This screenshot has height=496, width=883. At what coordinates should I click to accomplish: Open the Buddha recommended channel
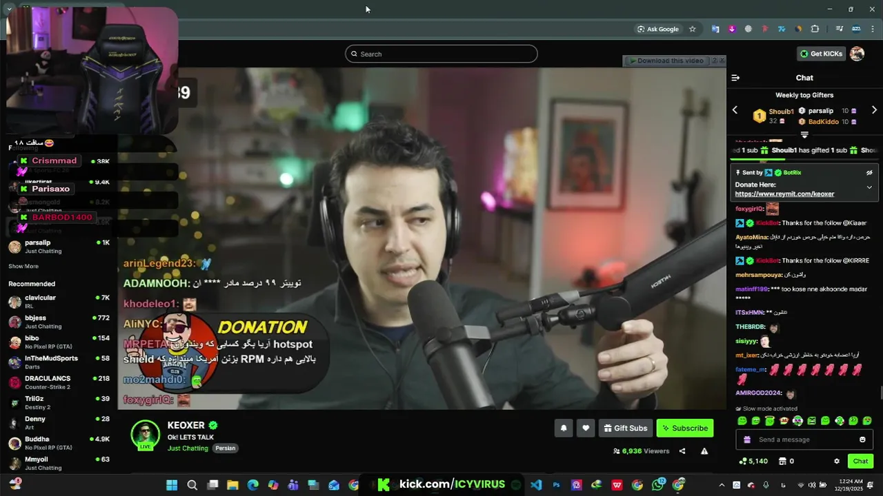point(59,443)
